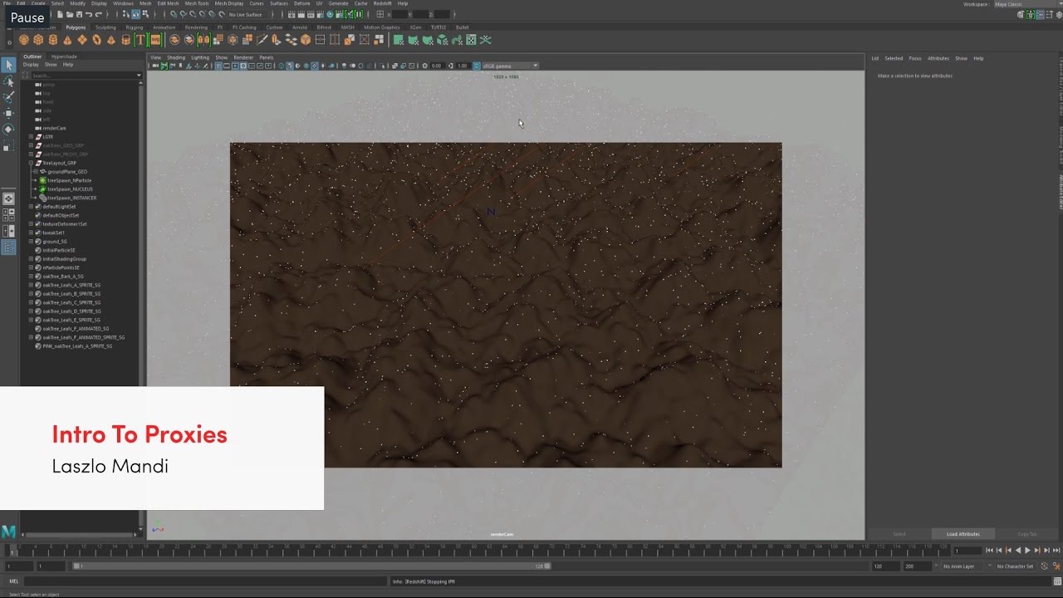Expand the LGTR group
The height and width of the screenshot is (598, 1063).
point(31,137)
